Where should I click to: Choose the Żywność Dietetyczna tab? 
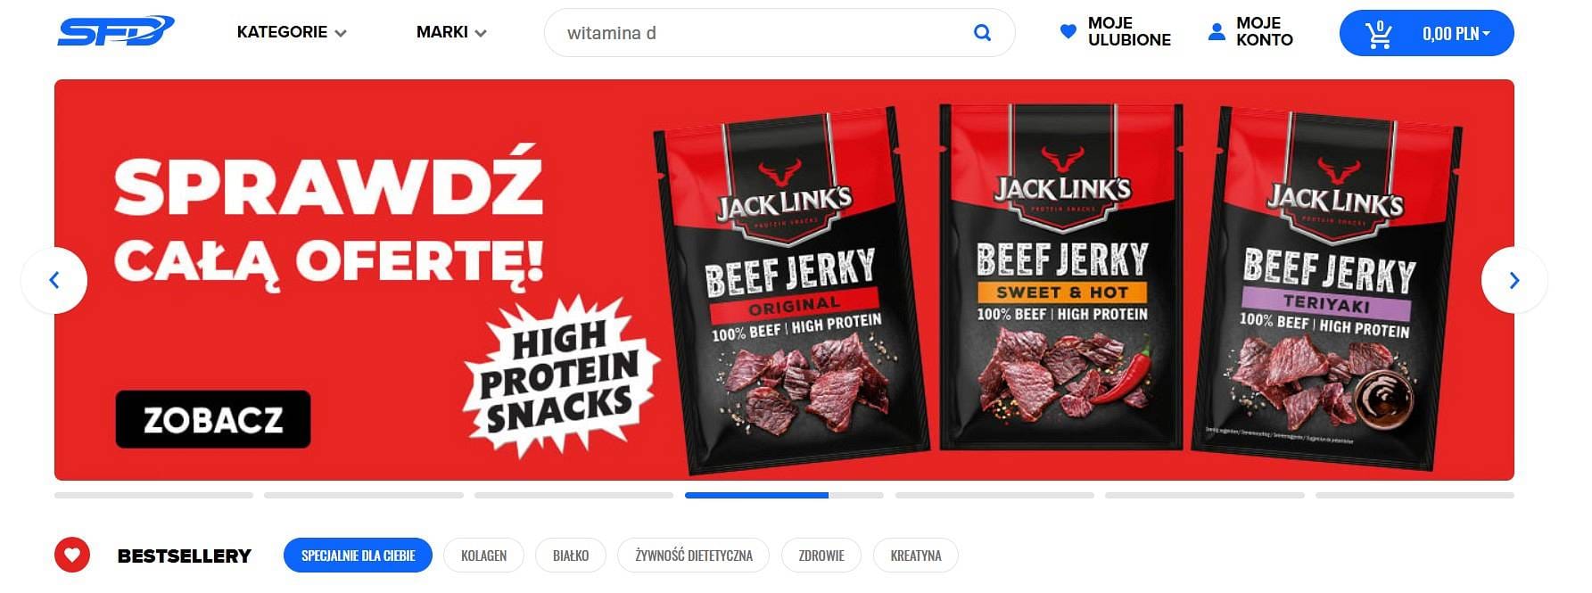coord(694,555)
